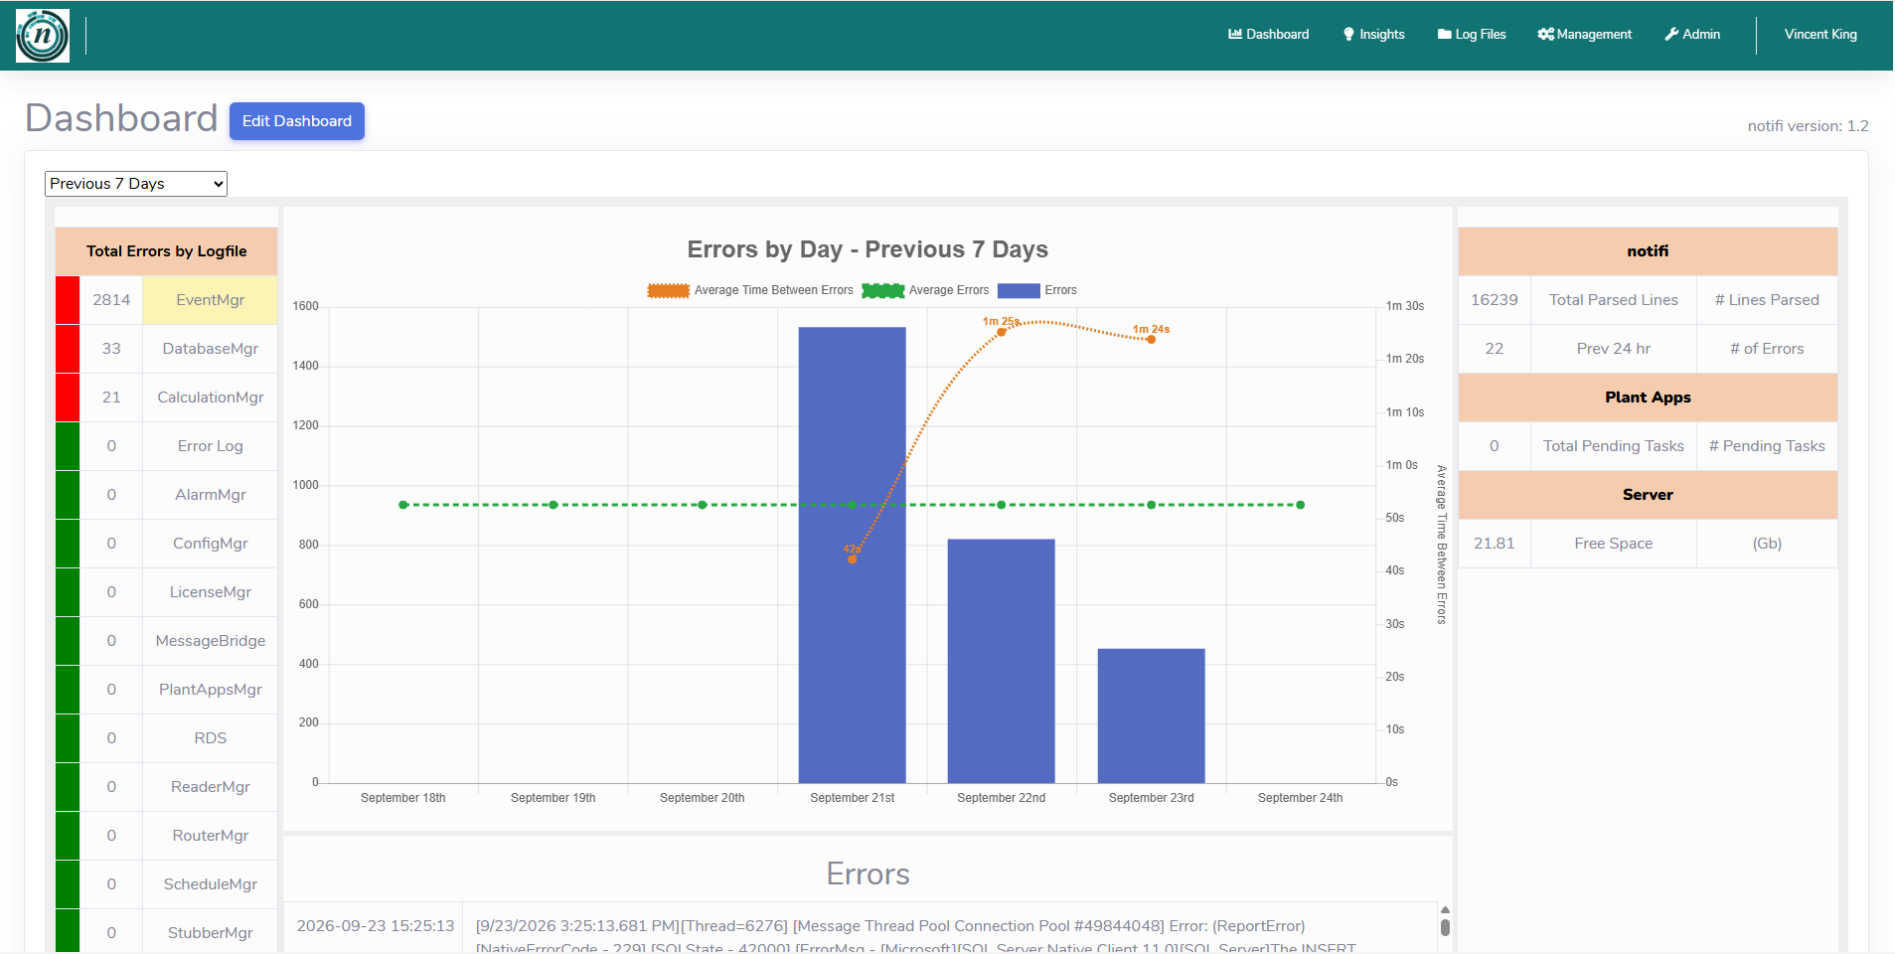1895x954 pixels.
Task: Click the 21.81 free space value
Action: (1495, 544)
